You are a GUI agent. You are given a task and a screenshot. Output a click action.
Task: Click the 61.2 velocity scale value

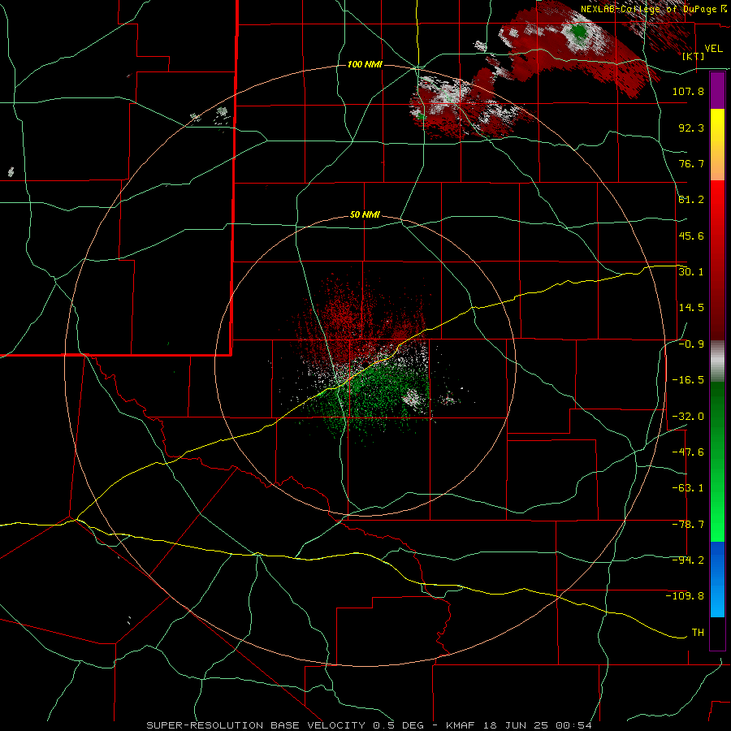tap(691, 200)
